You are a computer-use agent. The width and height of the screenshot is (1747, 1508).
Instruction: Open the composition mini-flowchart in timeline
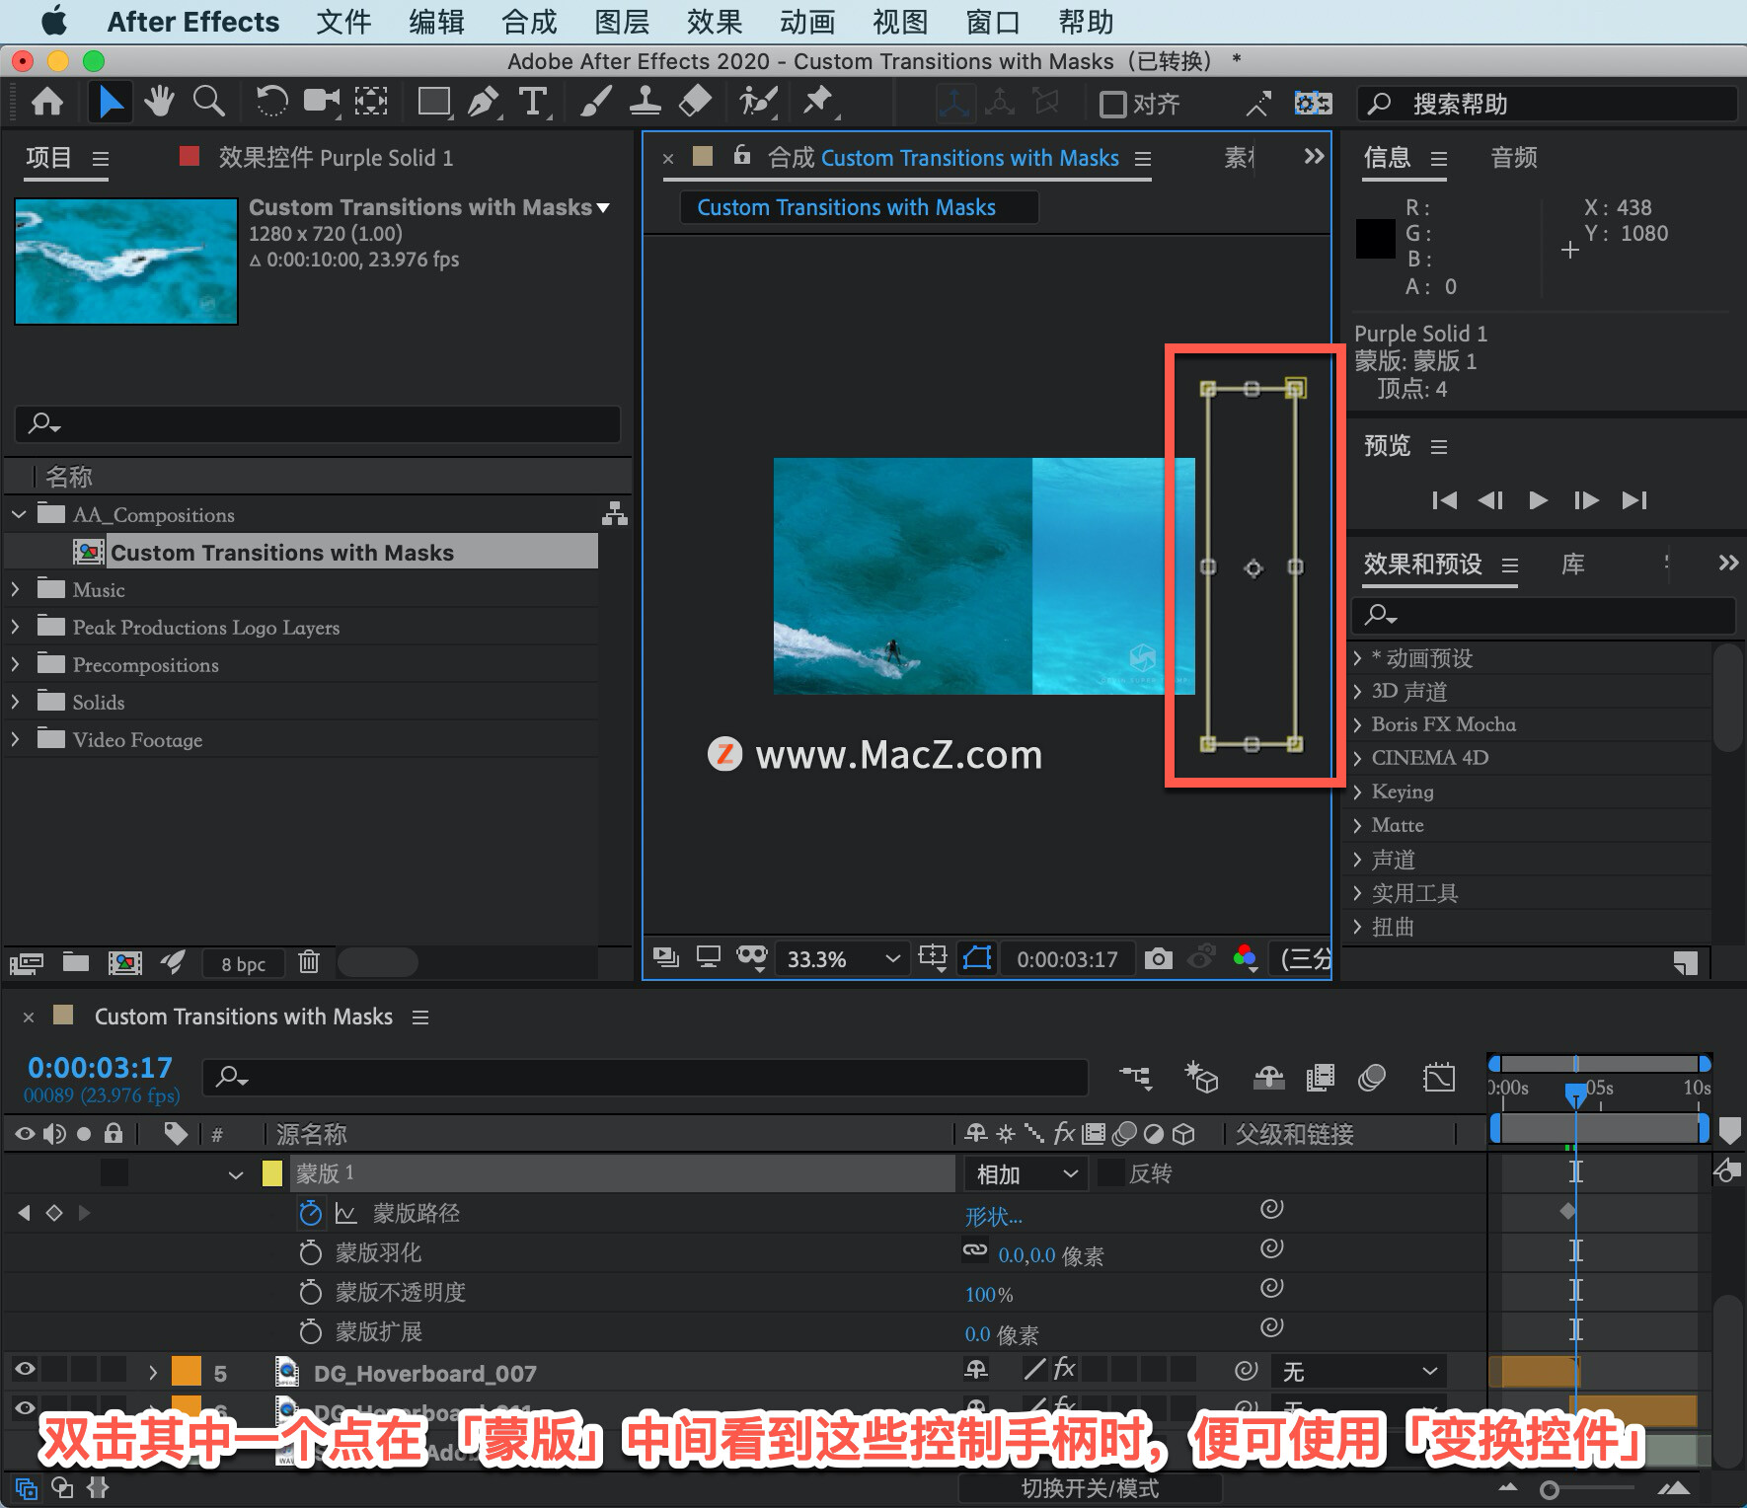1135,1078
